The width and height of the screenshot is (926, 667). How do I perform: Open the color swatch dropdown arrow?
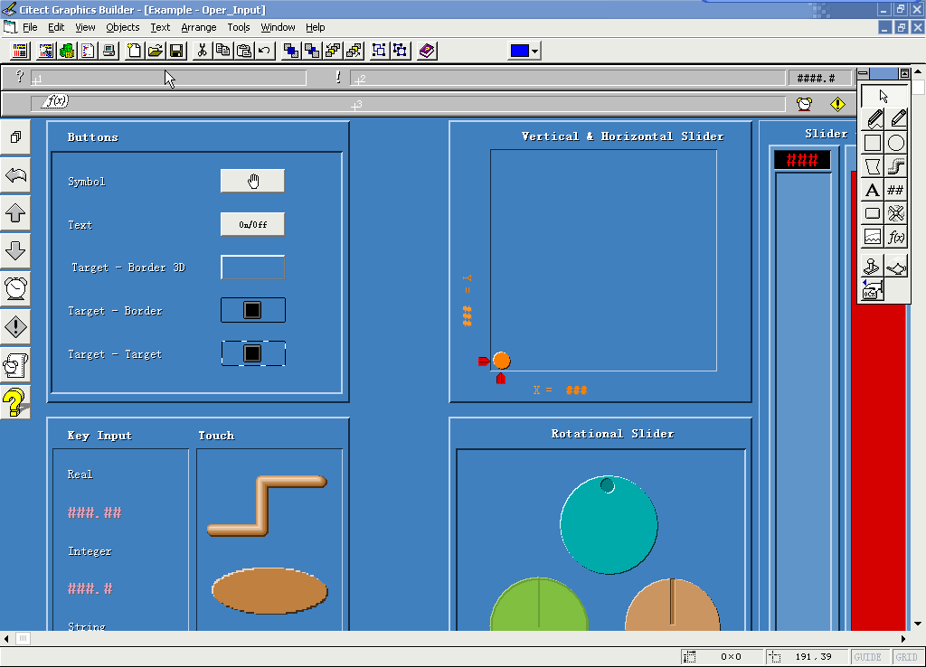tap(534, 52)
